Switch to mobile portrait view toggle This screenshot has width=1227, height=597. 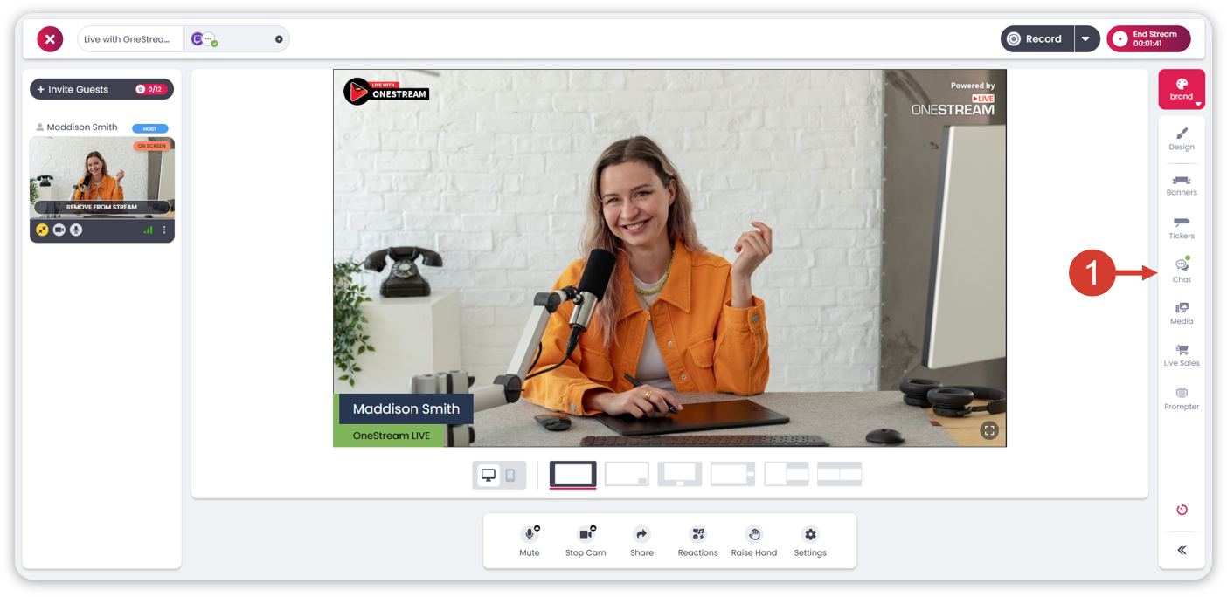tap(510, 475)
